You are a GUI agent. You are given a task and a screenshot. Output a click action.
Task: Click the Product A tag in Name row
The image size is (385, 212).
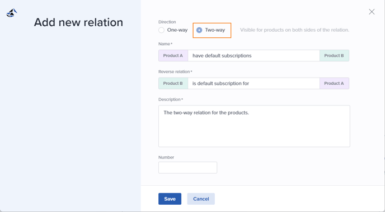pos(173,56)
